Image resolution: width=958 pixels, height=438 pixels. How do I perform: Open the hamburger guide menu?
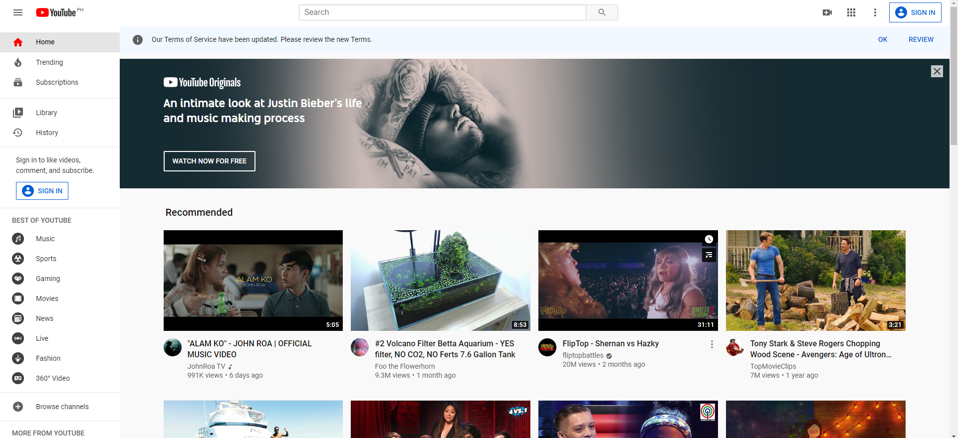[x=18, y=12]
